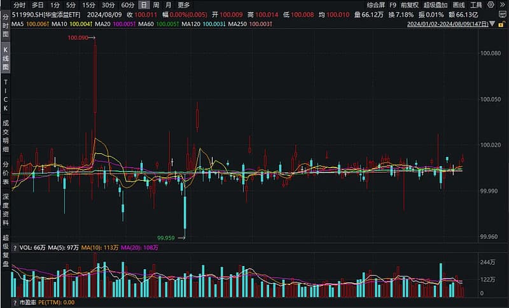Click the 超级叠加 overlay button

tap(436, 5)
